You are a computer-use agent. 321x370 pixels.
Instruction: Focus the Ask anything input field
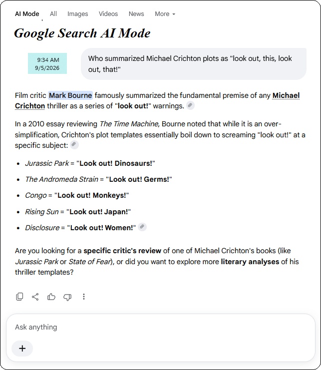pos(161,327)
